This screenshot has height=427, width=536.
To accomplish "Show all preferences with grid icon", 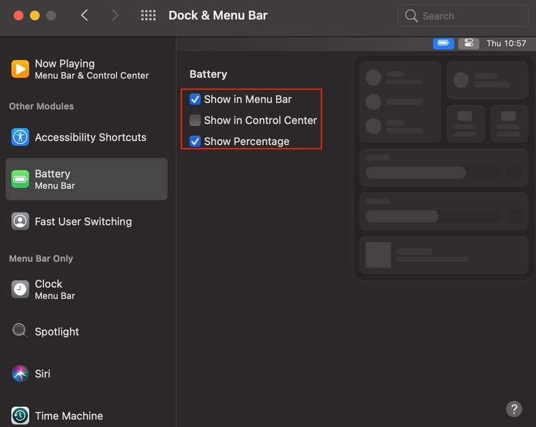I will tap(148, 16).
